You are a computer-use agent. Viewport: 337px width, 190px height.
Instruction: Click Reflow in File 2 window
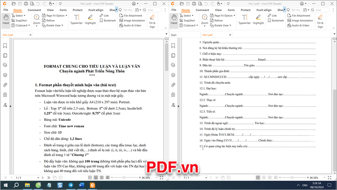pos(49,20)
